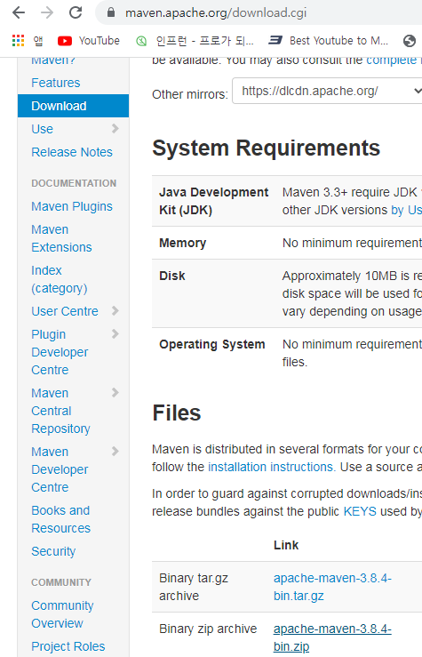
Task: Open Project Roles link
Action: [68, 646]
